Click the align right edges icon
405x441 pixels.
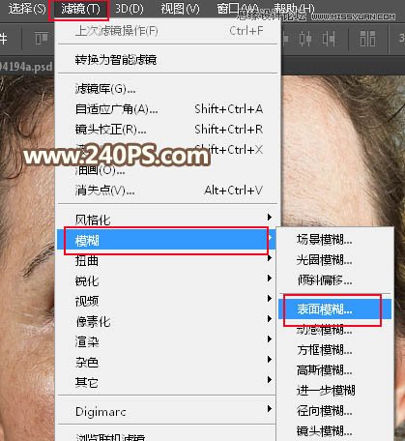click(x=329, y=39)
